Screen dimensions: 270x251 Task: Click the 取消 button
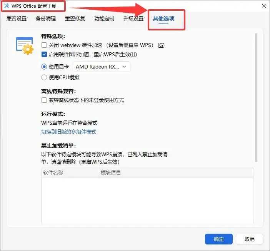pyautogui.click(x=250, y=239)
